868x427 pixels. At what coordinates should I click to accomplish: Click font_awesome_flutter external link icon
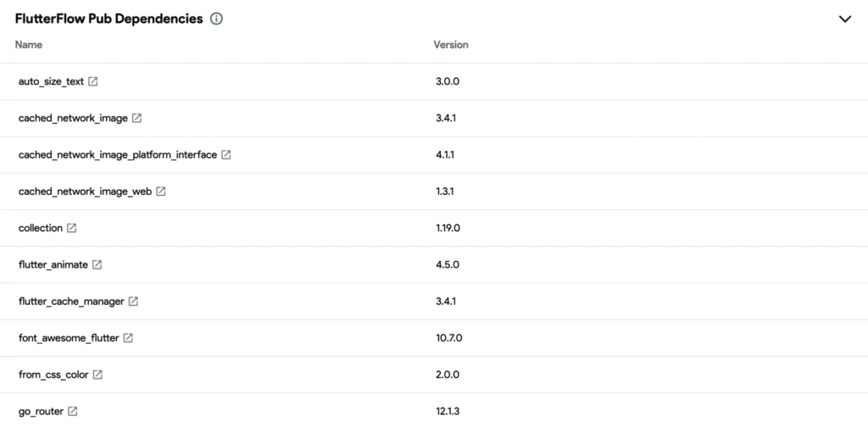[128, 338]
